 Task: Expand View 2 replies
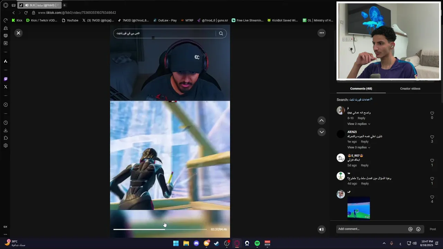(x=359, y=124)
